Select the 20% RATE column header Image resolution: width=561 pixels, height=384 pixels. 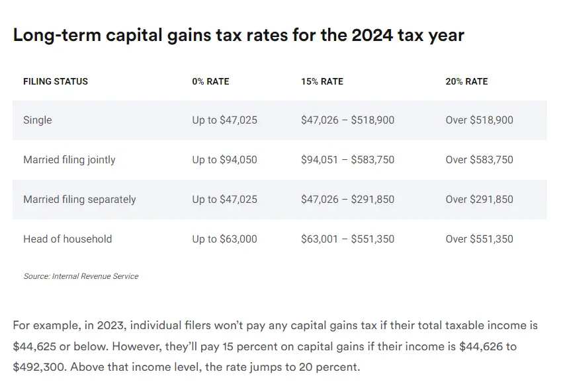pos(466,81)
